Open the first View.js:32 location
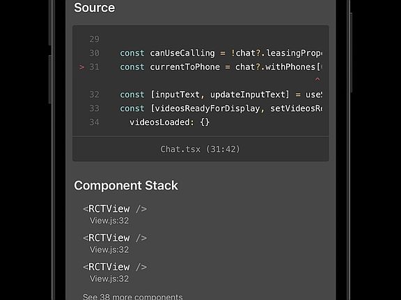 pos(109,221)
